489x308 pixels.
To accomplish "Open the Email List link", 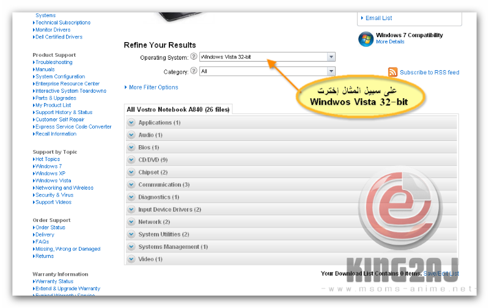I will [x=378, y=18].
